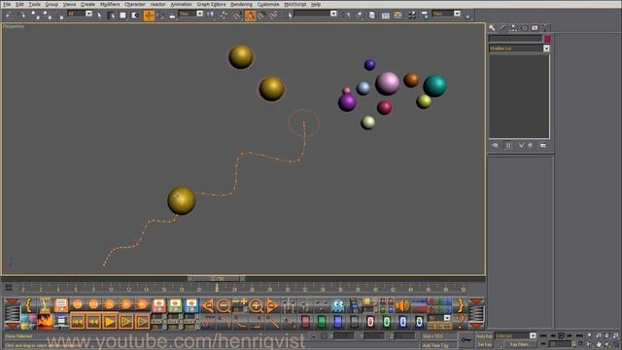Toggle the Snaps Toggle magnet
Screen dimensions: 622x350
click(x=237, y=16)
